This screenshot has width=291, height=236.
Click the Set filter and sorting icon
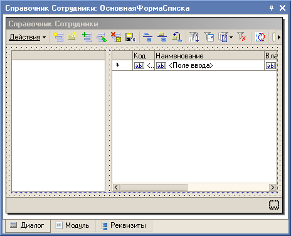tap(194, 37)
